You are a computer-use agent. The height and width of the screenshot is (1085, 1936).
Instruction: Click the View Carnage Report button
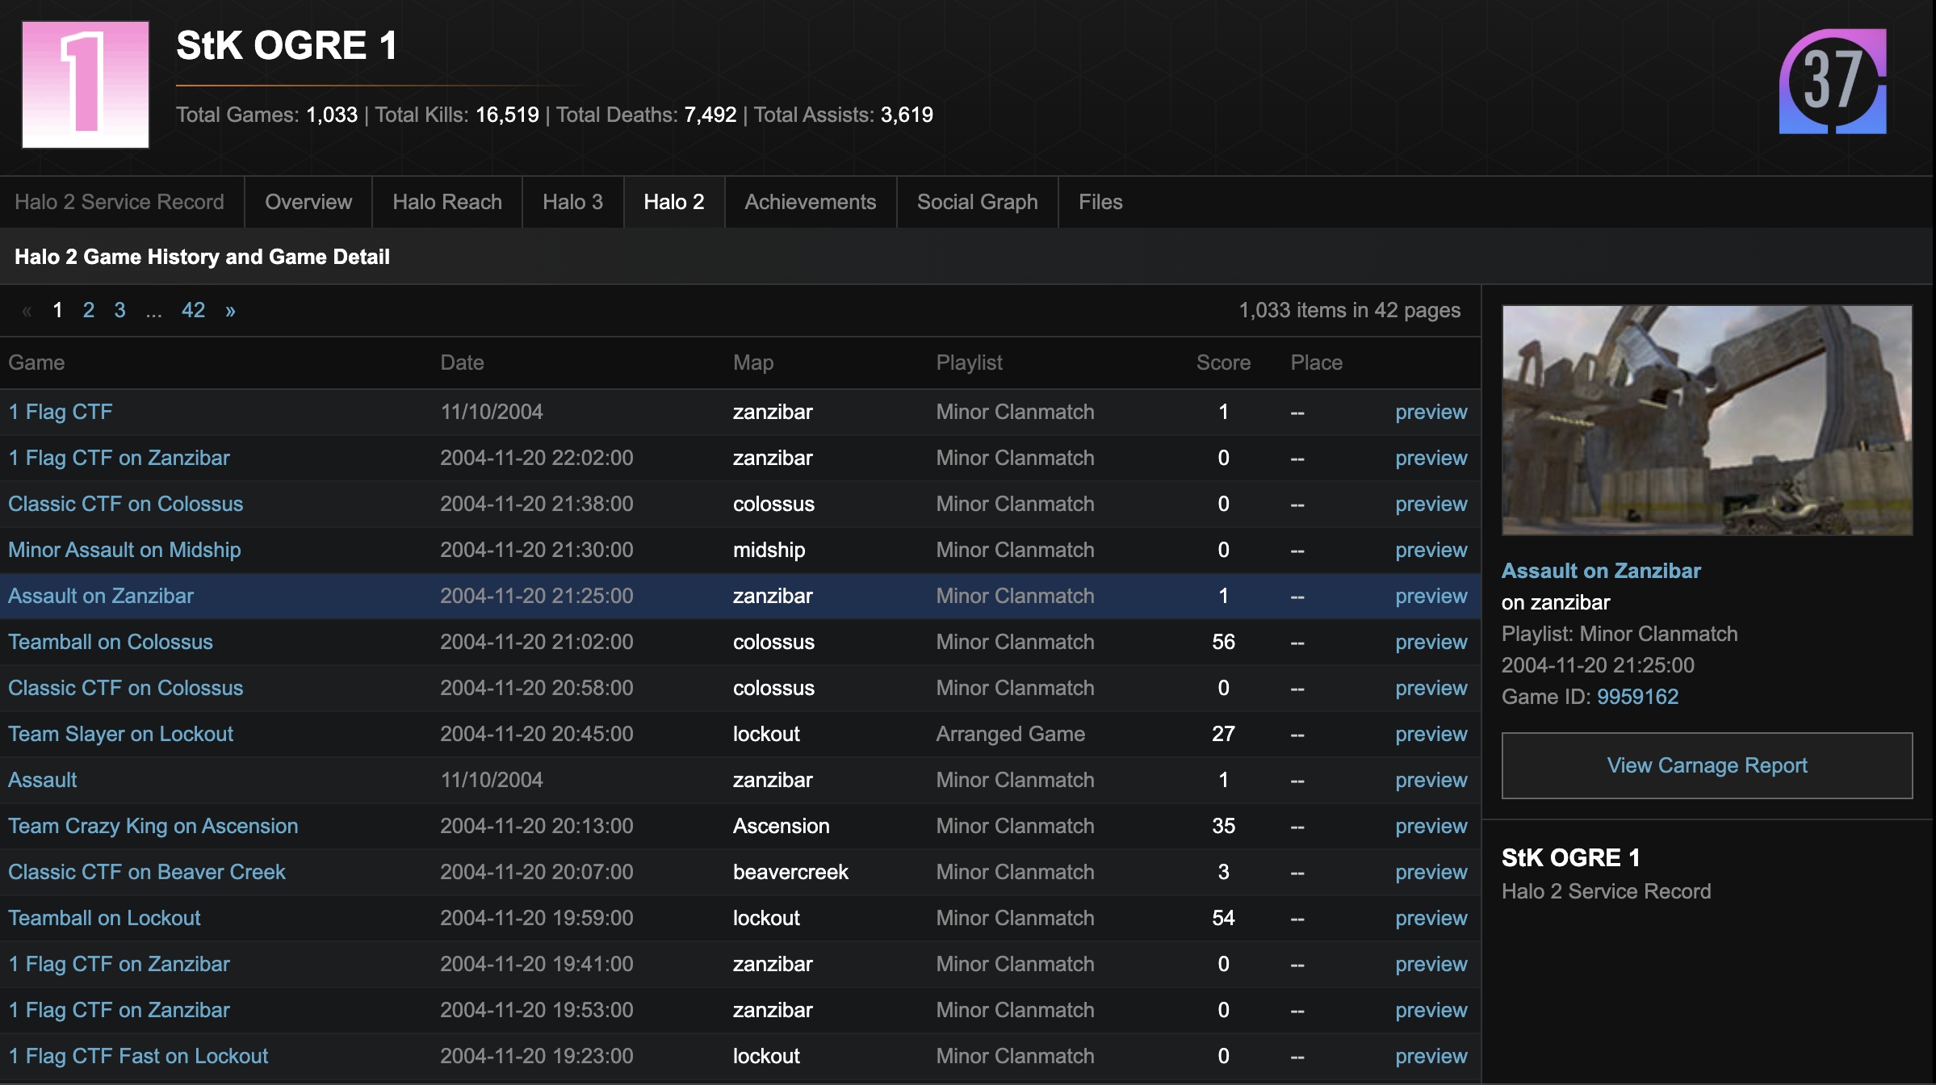point(1707,765)
